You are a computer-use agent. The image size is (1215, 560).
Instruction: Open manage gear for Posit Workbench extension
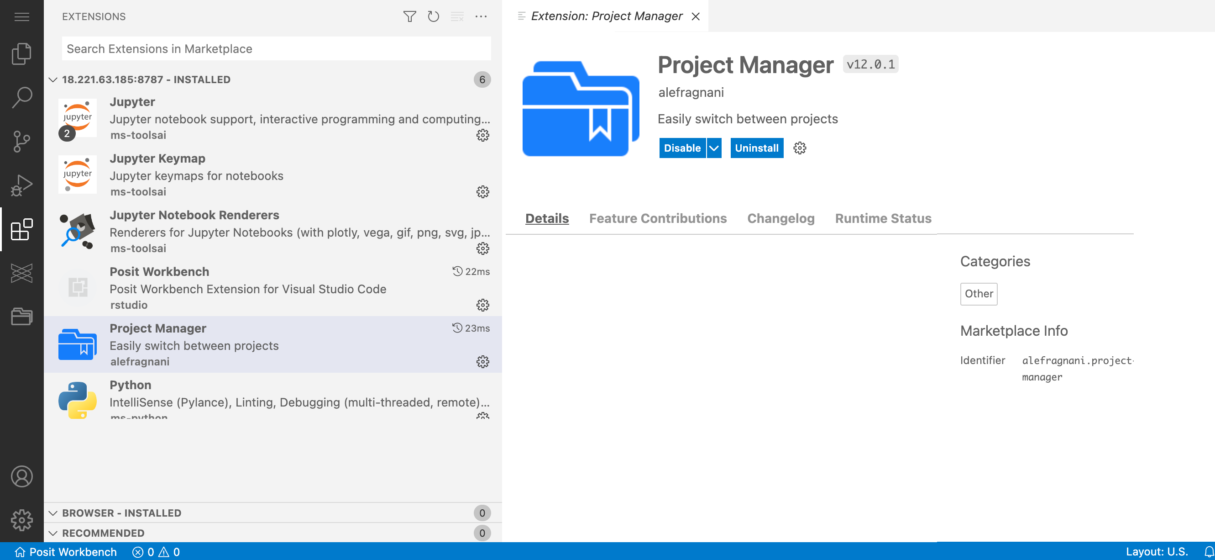point(482,305)
